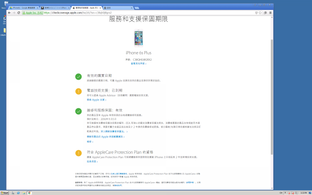Click the yellow warning icon beside telephone technical support
Image resolution: width=312 pixels, height=195 pixels.
coord(78,91)
